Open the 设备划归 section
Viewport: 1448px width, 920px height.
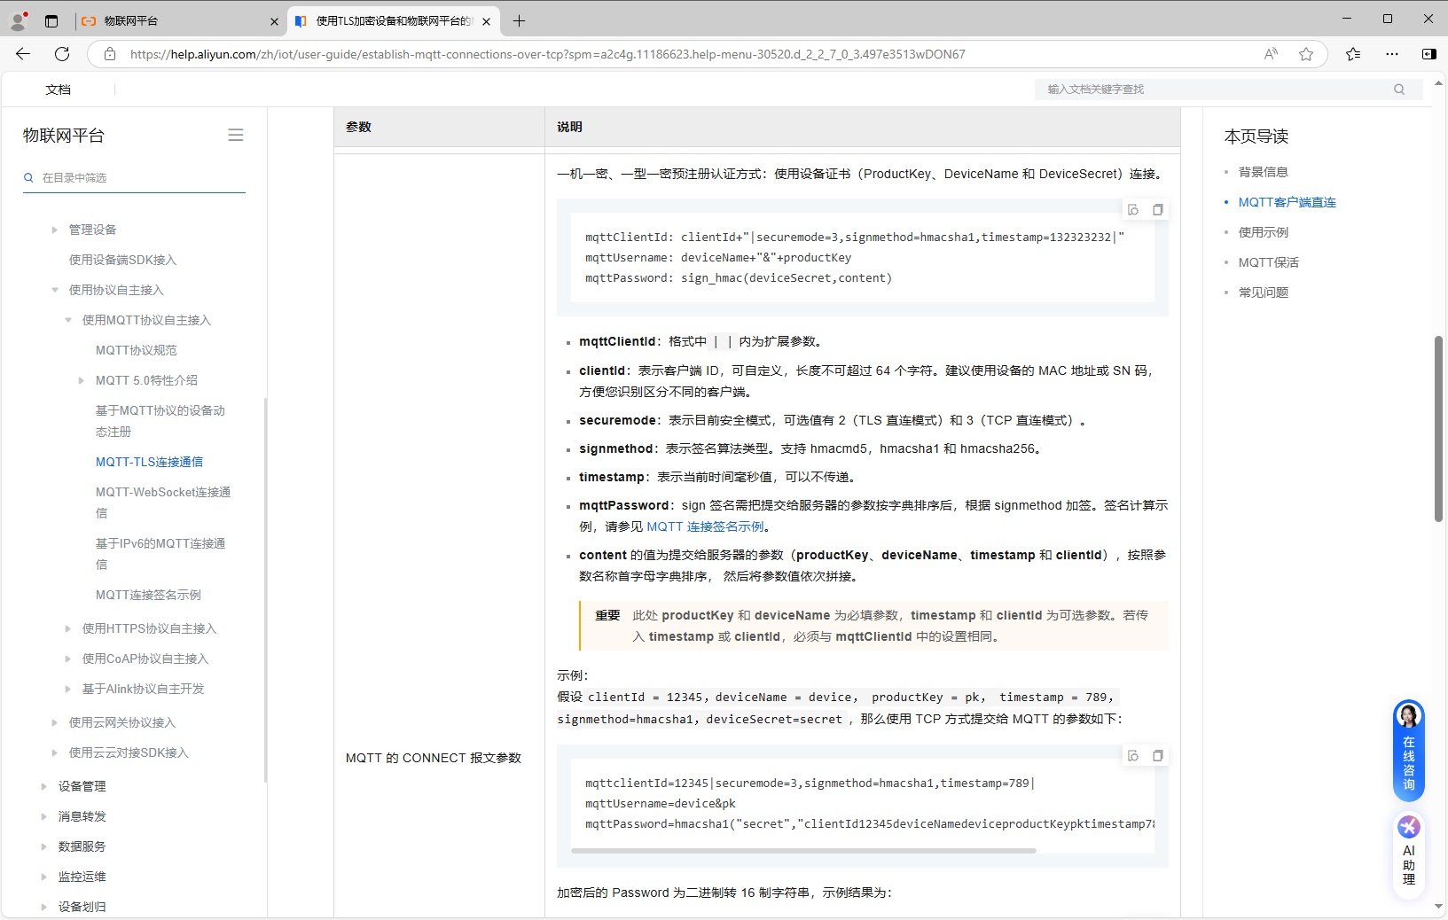82,907
